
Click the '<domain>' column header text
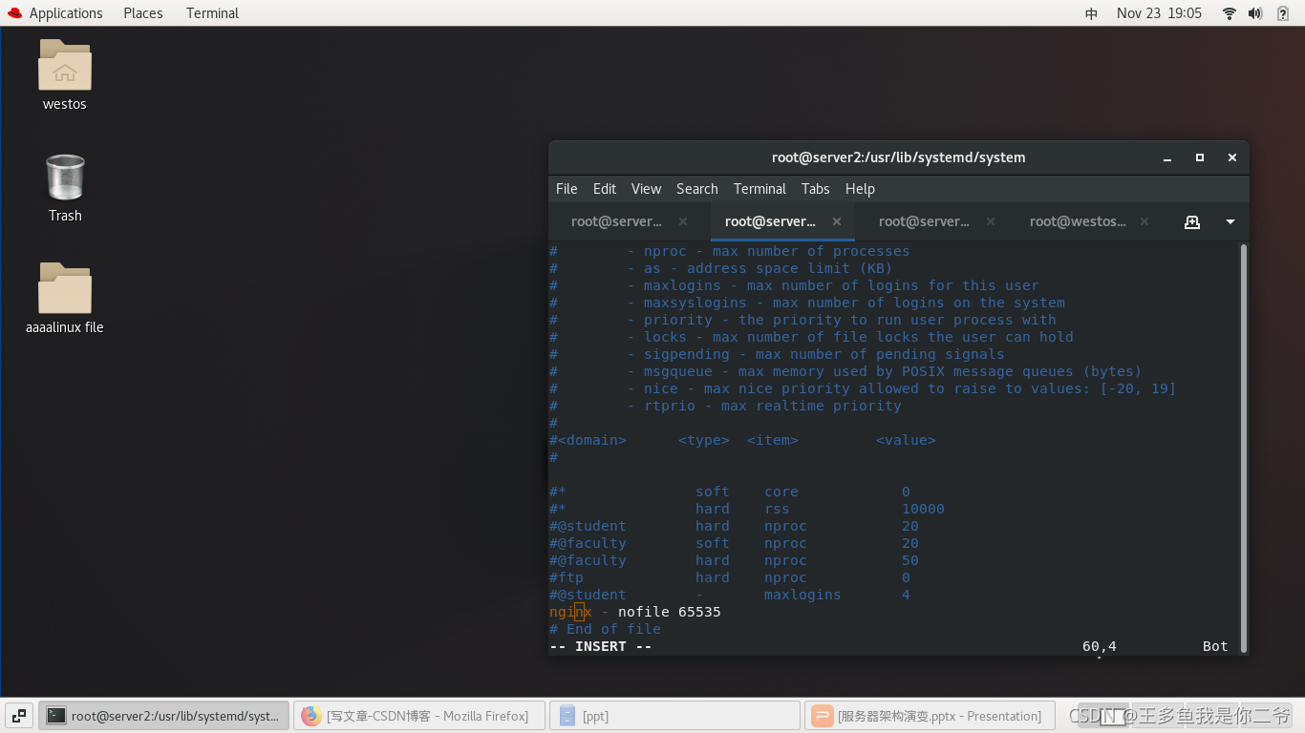tap(592, 440)
